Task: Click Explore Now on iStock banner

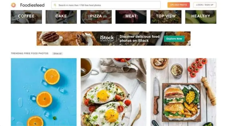Action: [174, 39]
